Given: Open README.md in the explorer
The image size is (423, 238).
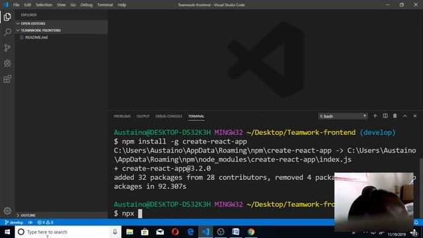Looking at the screenshot, I should click(36, 37).
